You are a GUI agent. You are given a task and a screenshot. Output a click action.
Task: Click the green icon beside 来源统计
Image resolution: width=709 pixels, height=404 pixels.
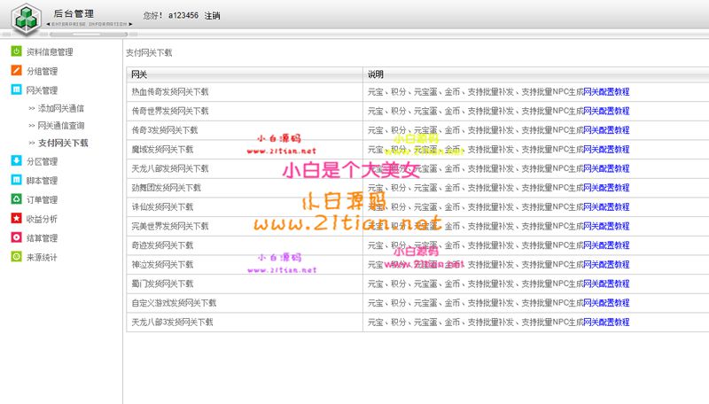16,257
